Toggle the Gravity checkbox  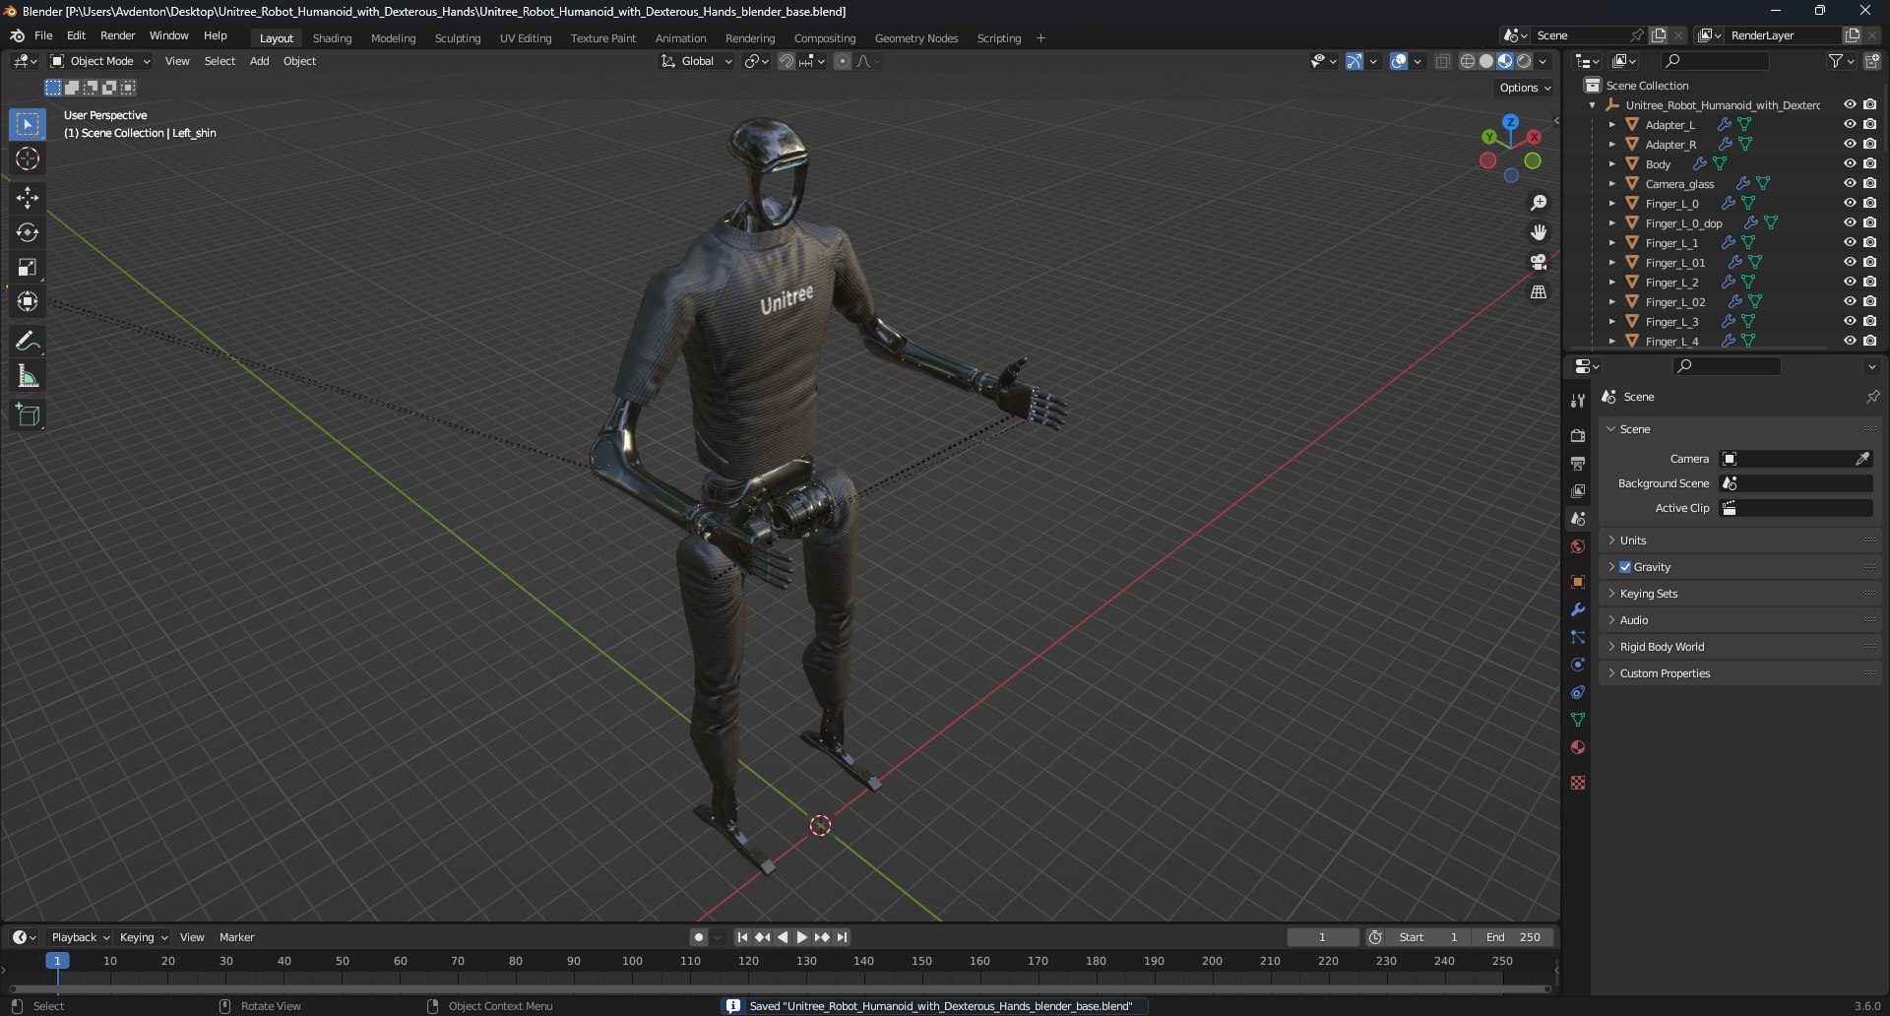click(1625, 567)
